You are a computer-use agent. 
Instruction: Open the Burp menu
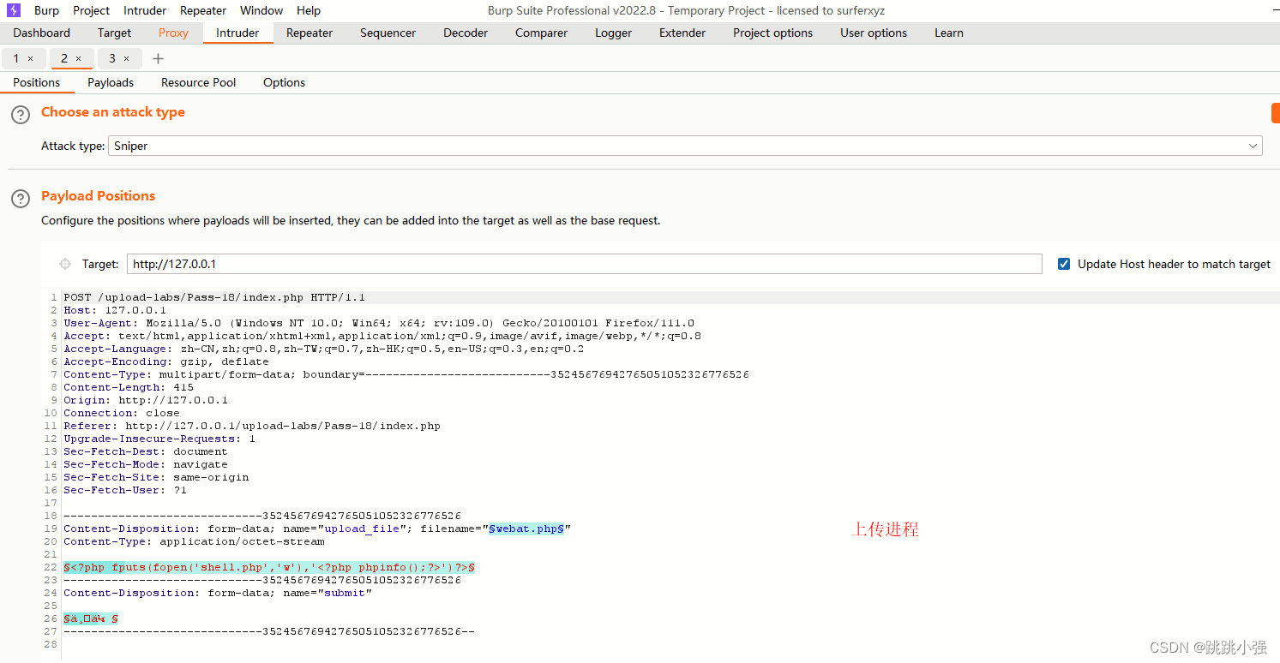coord(46,10)
